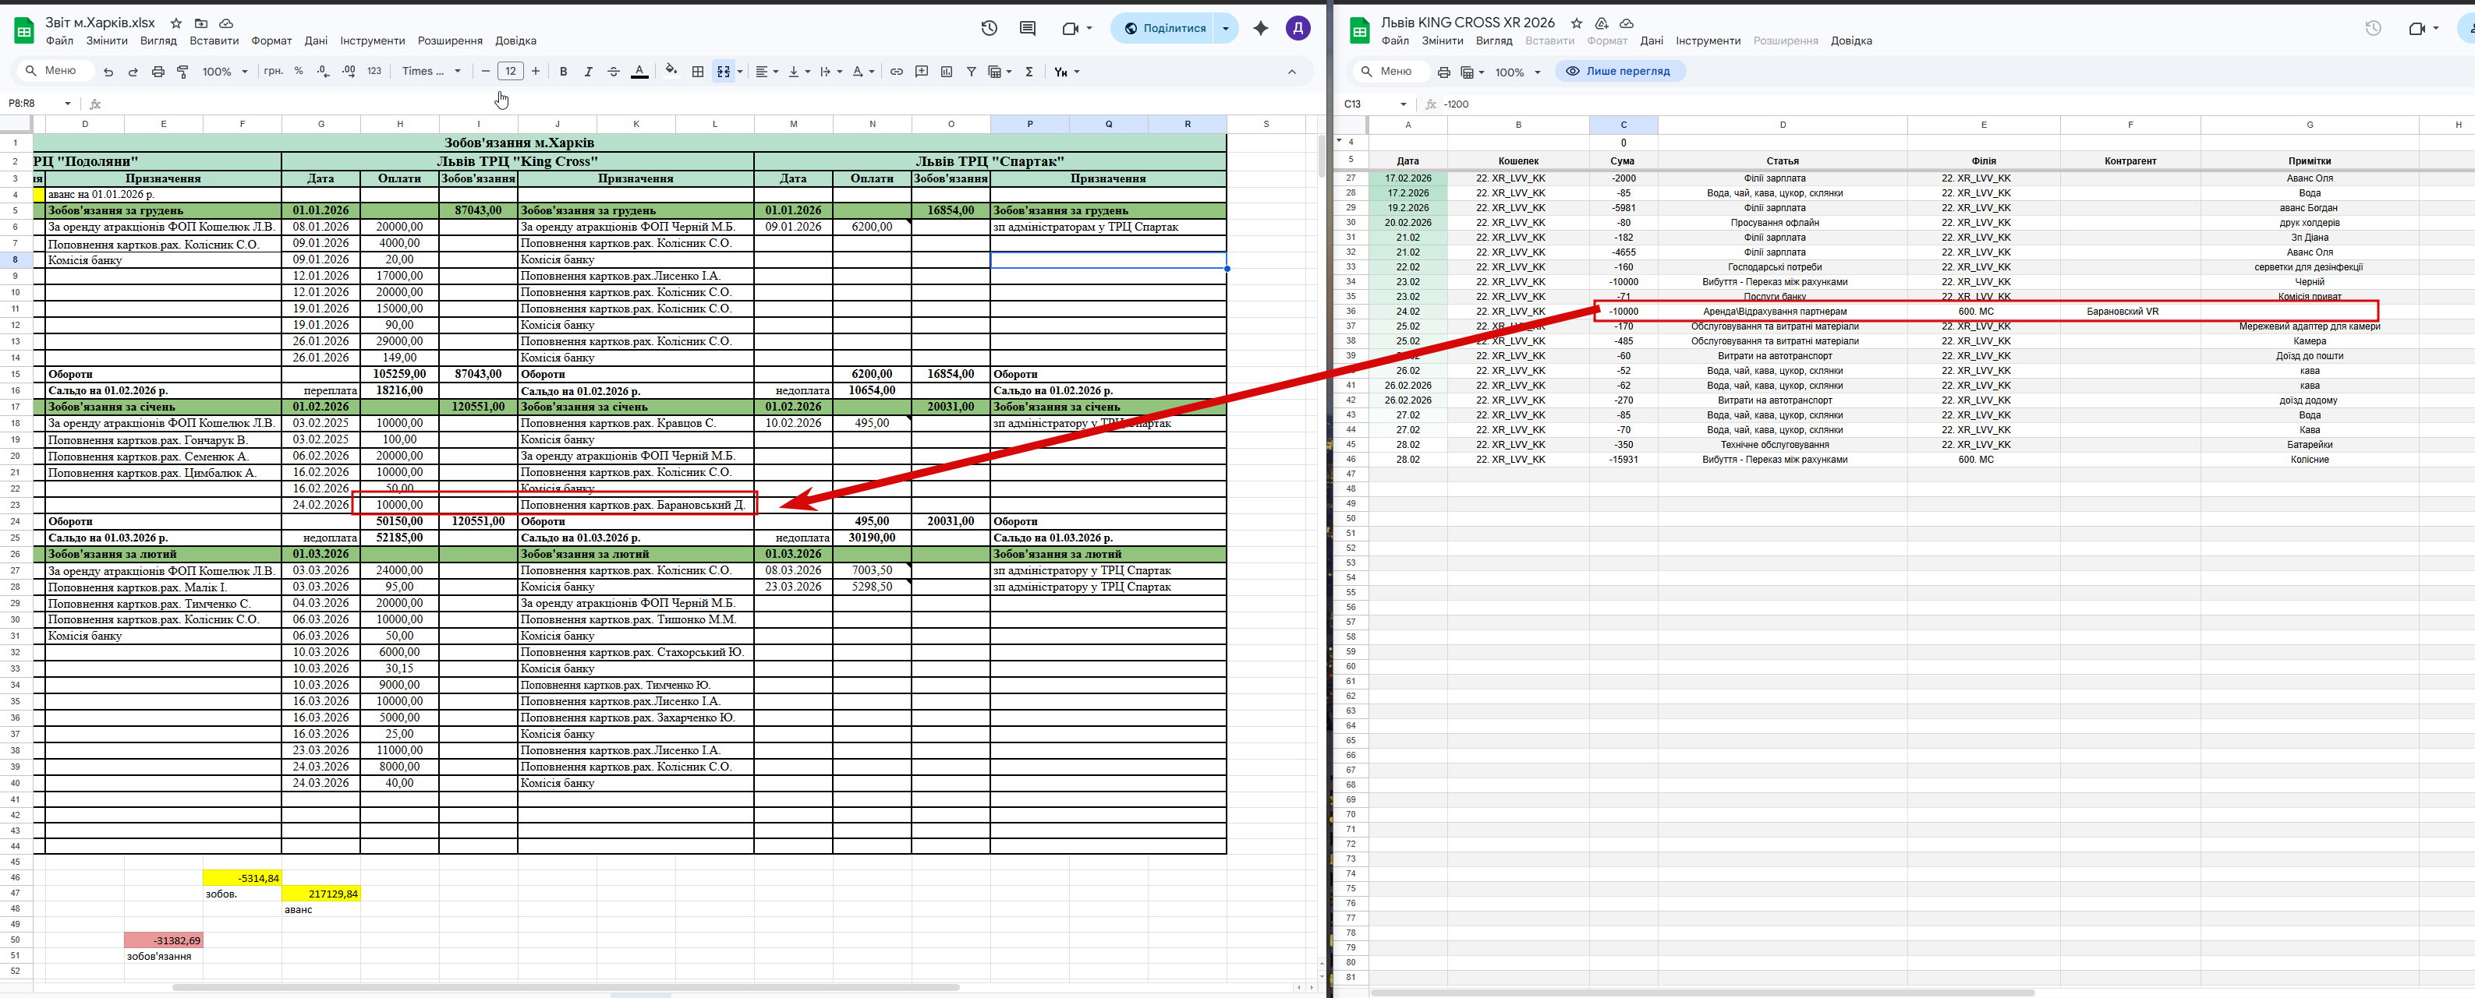Click the Поділитися share button

pos(1164,29)
